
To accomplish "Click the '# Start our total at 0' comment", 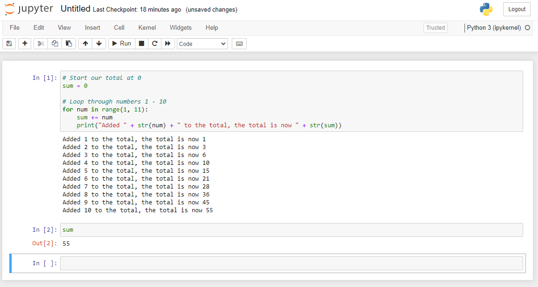I will pos(102,78).
